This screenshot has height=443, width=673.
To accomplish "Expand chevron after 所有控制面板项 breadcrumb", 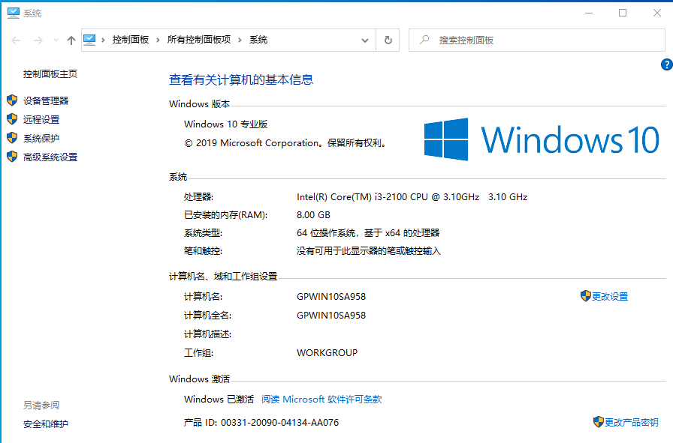I will click(x=240, y=40).
